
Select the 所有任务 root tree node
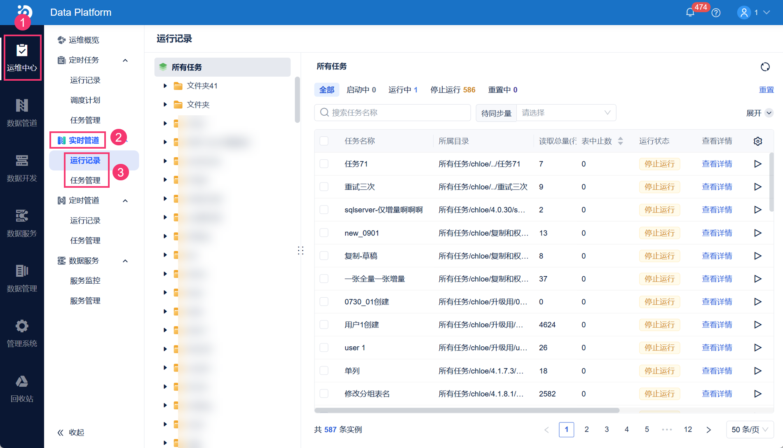[x=223, y=67]
